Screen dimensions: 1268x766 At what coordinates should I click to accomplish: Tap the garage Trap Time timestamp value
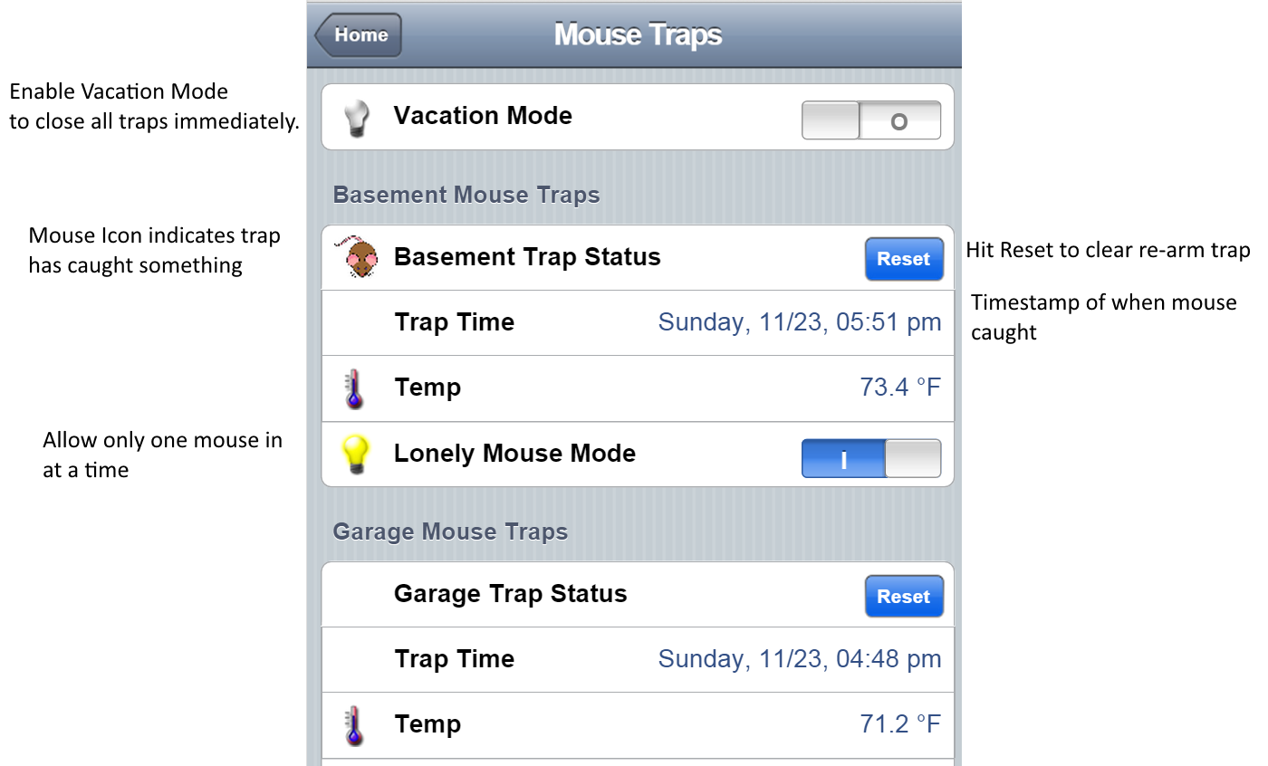tap(799, 659)
